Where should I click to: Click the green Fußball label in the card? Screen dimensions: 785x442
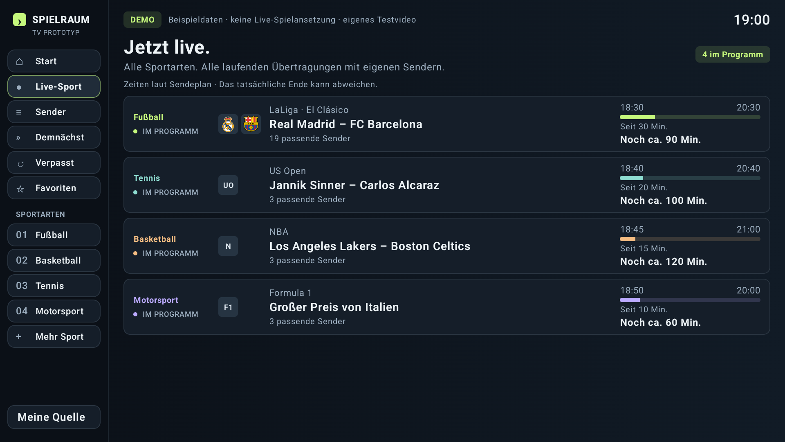[148, 117]
